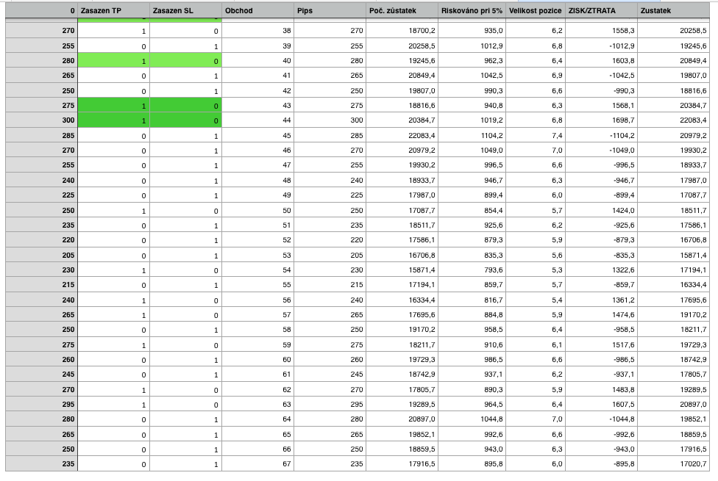718x481 pixels.
Task: Click Poč. zůstatek value 17916,5
Action: point(402,463)
